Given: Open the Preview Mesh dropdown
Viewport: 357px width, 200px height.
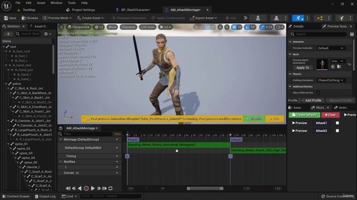Looking at the screenshot, I should (x=57, y=18).
